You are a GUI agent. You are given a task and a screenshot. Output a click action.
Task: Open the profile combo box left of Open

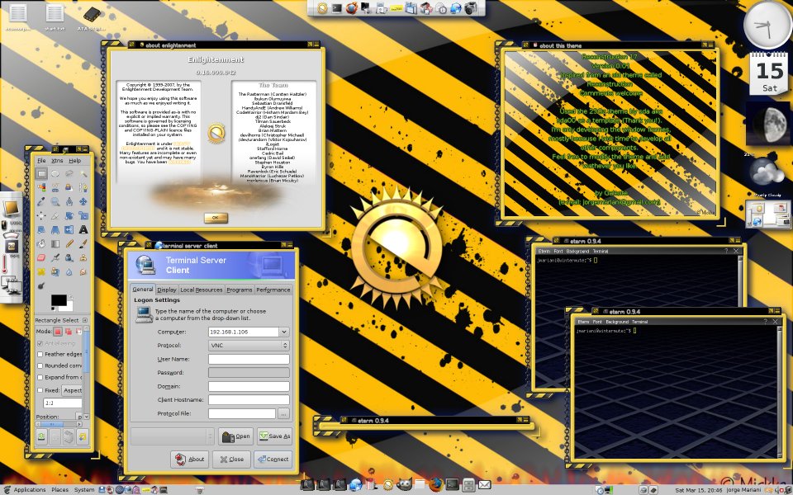pyautogui.click(x=173, y=436)
